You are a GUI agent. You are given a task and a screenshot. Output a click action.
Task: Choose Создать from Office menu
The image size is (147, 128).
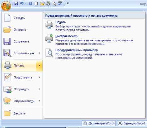tap(22, 18)
